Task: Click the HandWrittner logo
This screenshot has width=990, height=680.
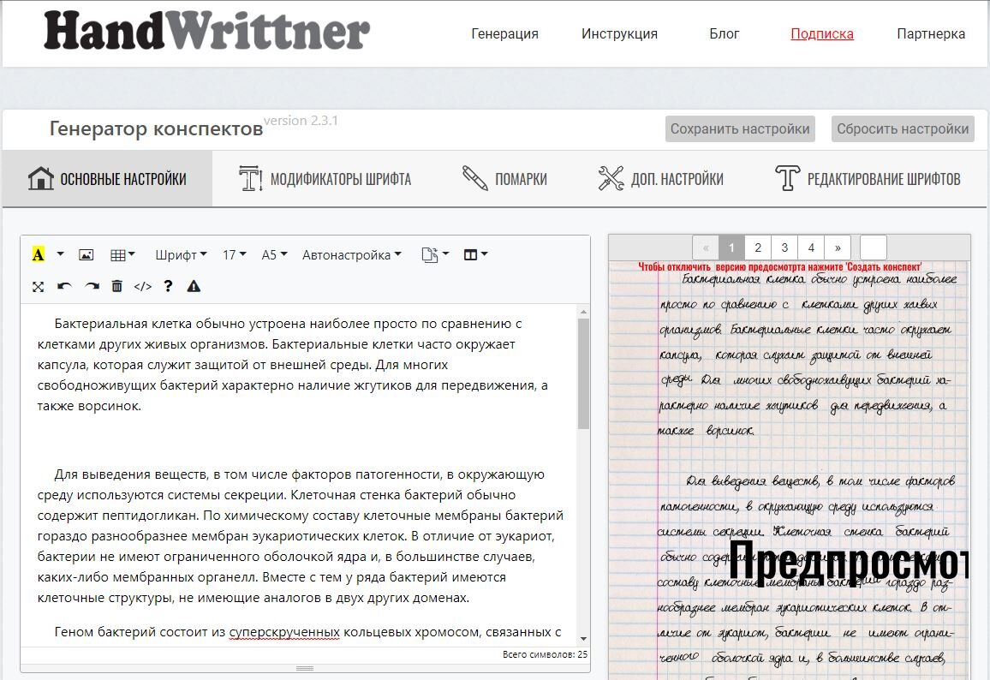Action: click(x=206, y=31)
